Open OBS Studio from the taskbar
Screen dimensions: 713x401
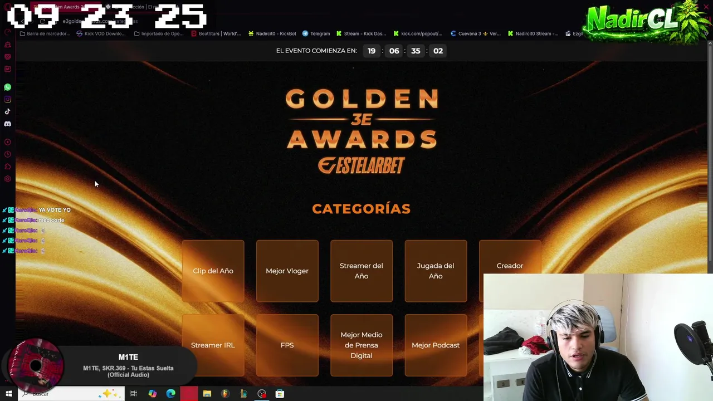click(262, 394)
